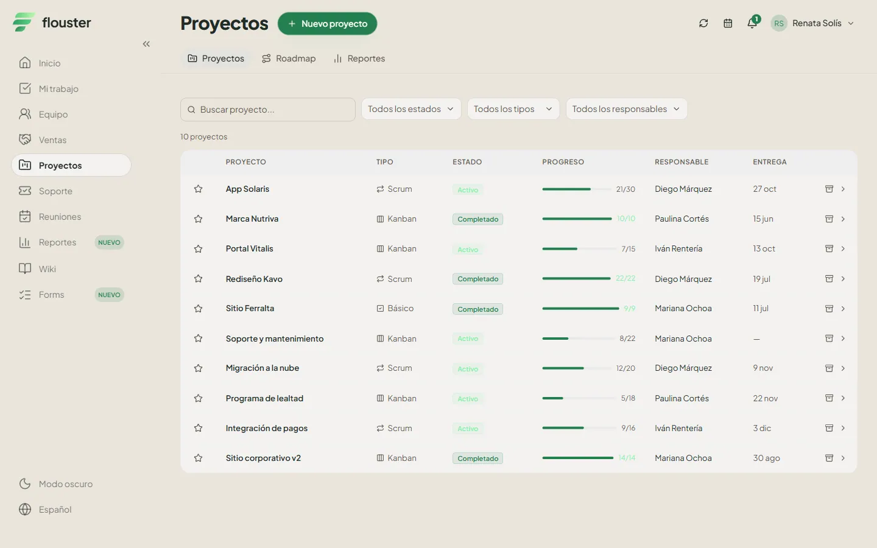Image resolution: width=877 pixels, height=548 pixels.
Task: Archive the App Solaris project
Action: pyautogui.click(x=829, y=189)
